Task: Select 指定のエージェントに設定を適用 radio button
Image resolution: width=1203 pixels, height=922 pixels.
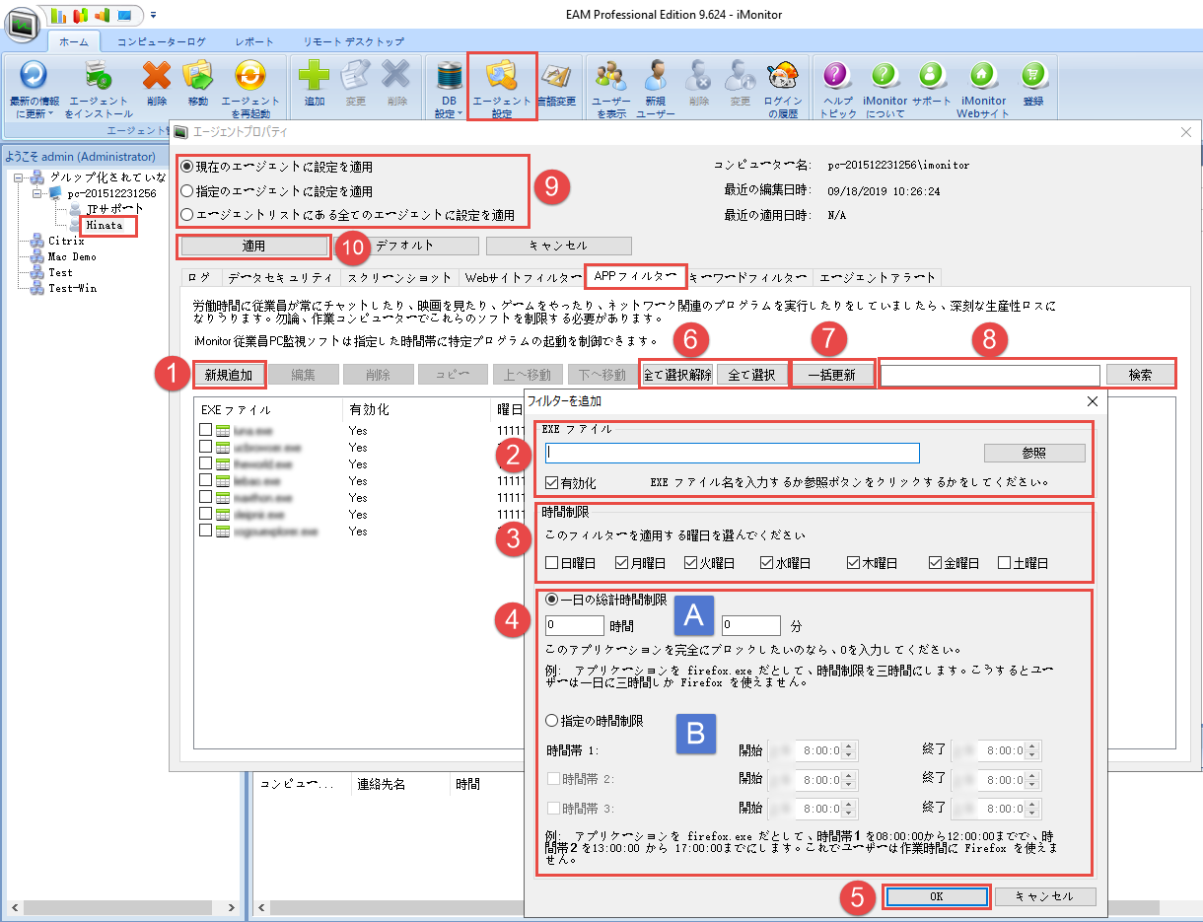Action: coord(187,191)
